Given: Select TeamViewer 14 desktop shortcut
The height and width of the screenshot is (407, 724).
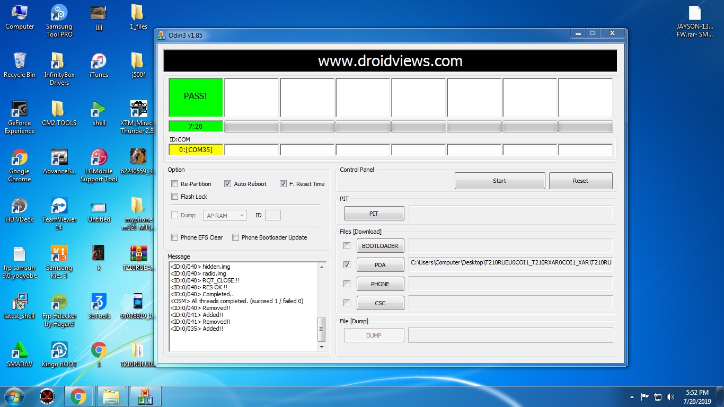Looking at the screenshot, I should coord(59,214).
